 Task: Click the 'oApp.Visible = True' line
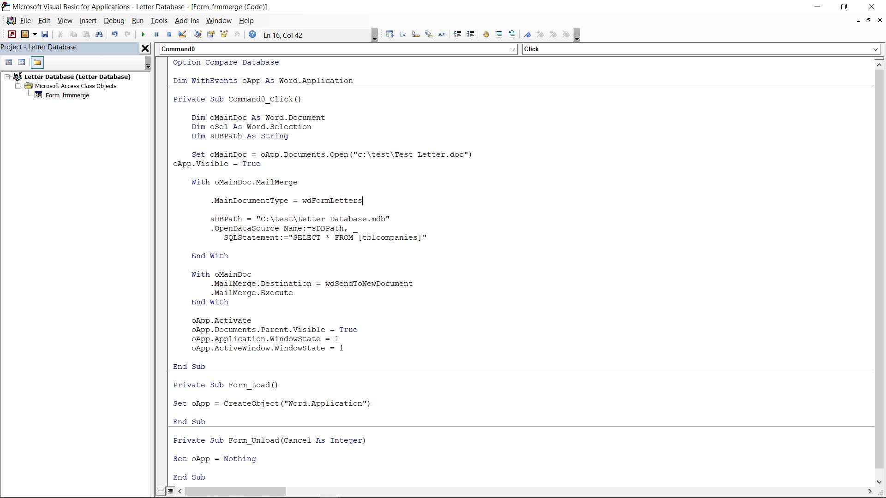click(x=217, y=164)
